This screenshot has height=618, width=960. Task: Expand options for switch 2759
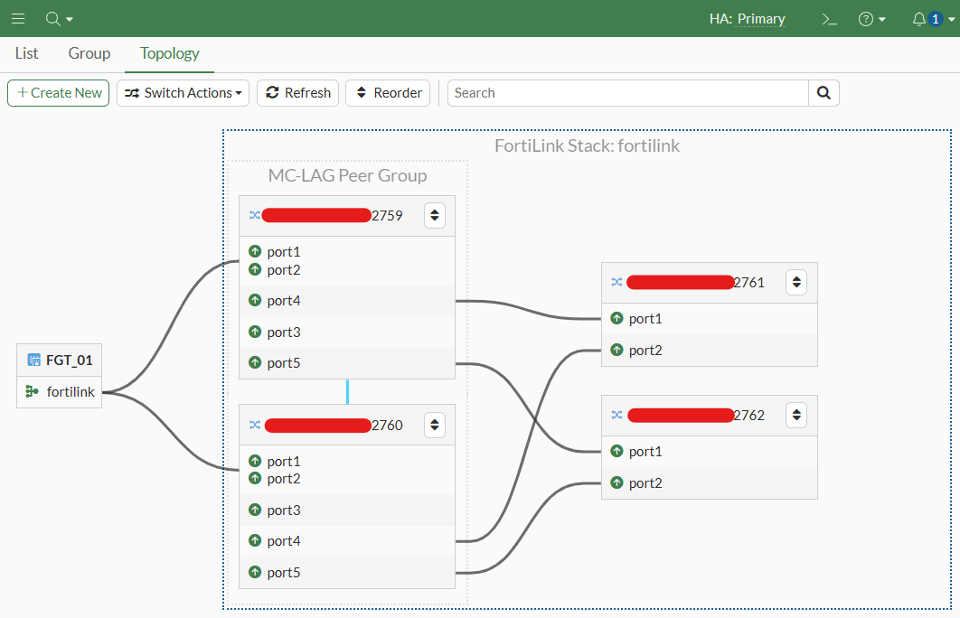[435, 215]
